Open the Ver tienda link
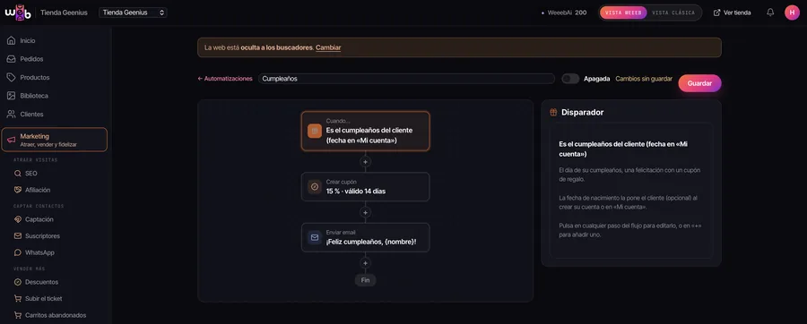807x324 pixels. (732, 13)
